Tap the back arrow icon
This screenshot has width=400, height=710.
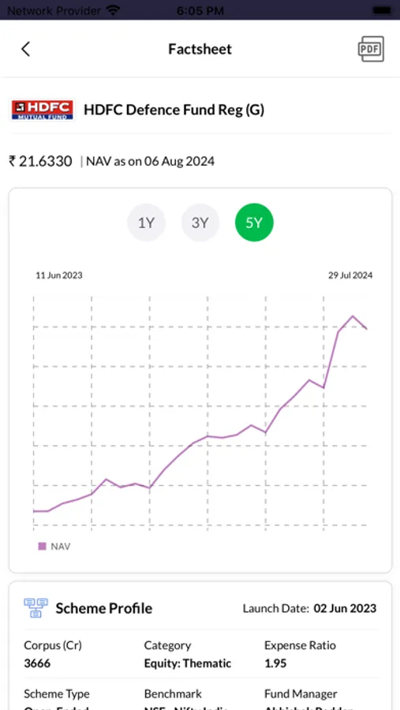pyautogui.click(x=26, y=49)
